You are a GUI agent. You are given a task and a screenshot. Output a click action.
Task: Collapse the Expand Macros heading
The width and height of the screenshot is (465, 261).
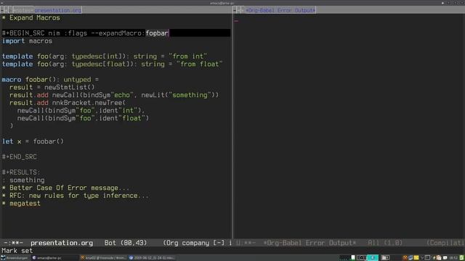pyautogui.click(x=31, y=17)
